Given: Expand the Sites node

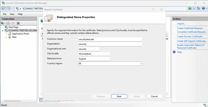Looking at the screenshot, I should [x=6, y=37].
